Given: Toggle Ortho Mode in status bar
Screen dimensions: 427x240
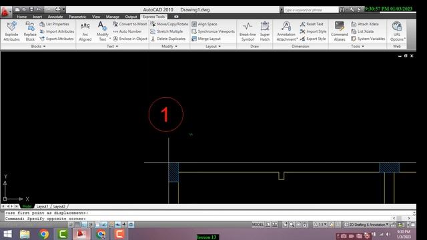Looking at the screenshot, I should pos(84,225).
